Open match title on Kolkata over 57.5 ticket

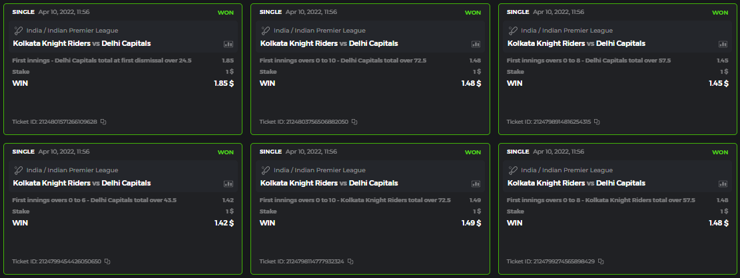point(576,184)
